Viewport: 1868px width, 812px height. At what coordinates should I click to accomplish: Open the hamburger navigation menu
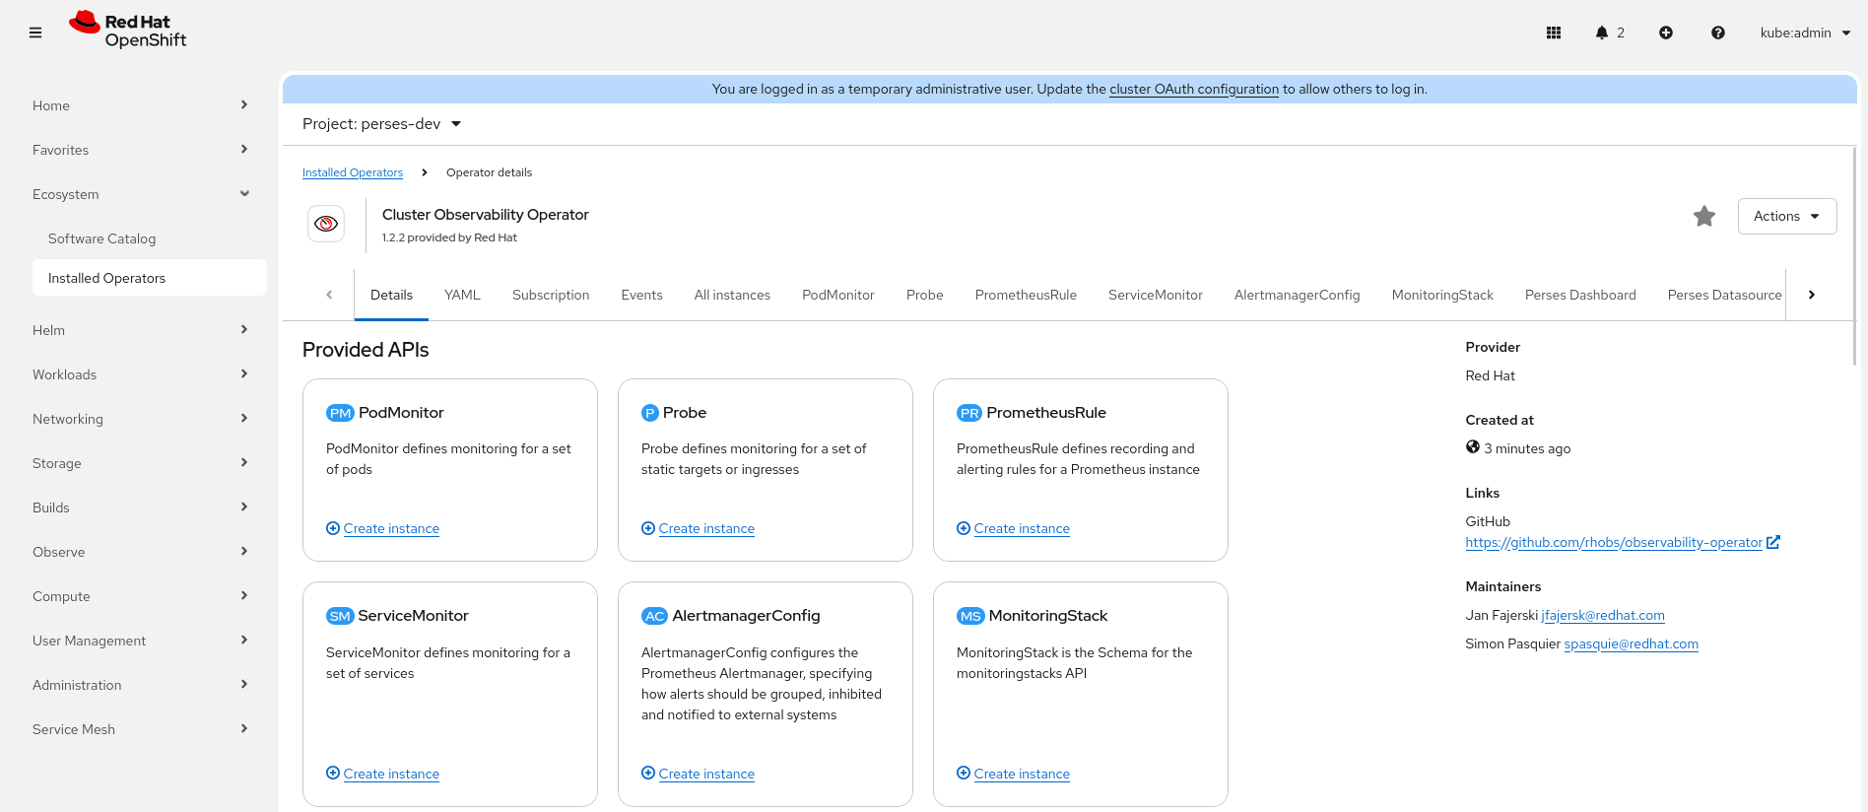[35, 33]
